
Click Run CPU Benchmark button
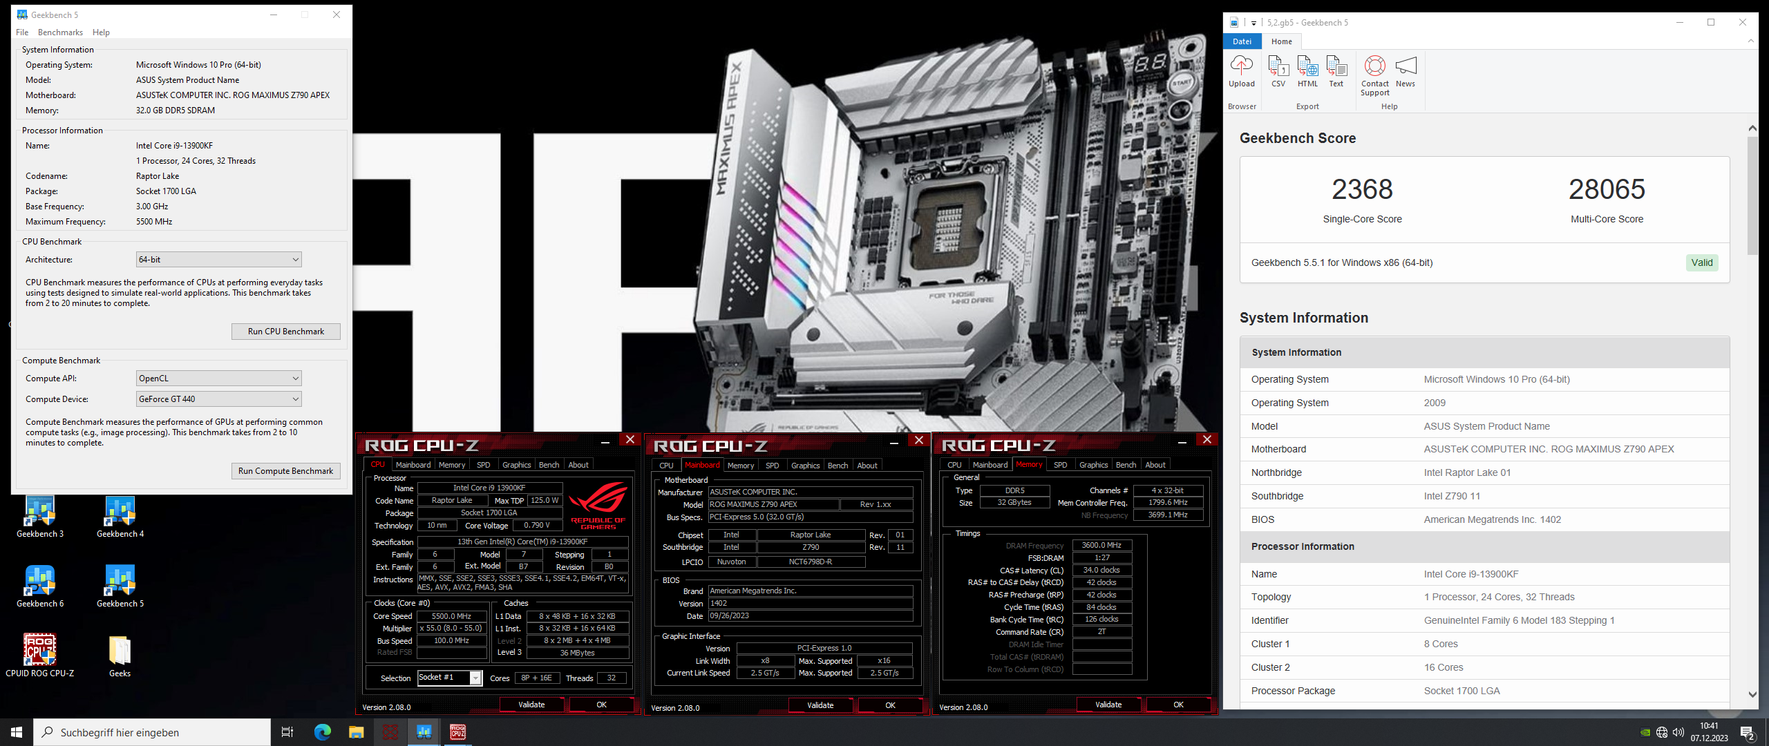[x=286, y=332]
